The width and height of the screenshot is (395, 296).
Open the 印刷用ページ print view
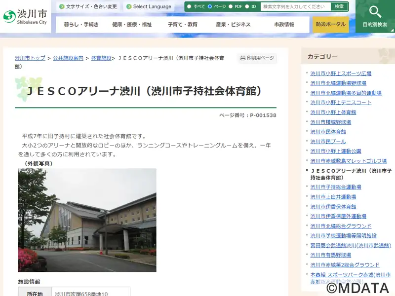click(257, 58)
